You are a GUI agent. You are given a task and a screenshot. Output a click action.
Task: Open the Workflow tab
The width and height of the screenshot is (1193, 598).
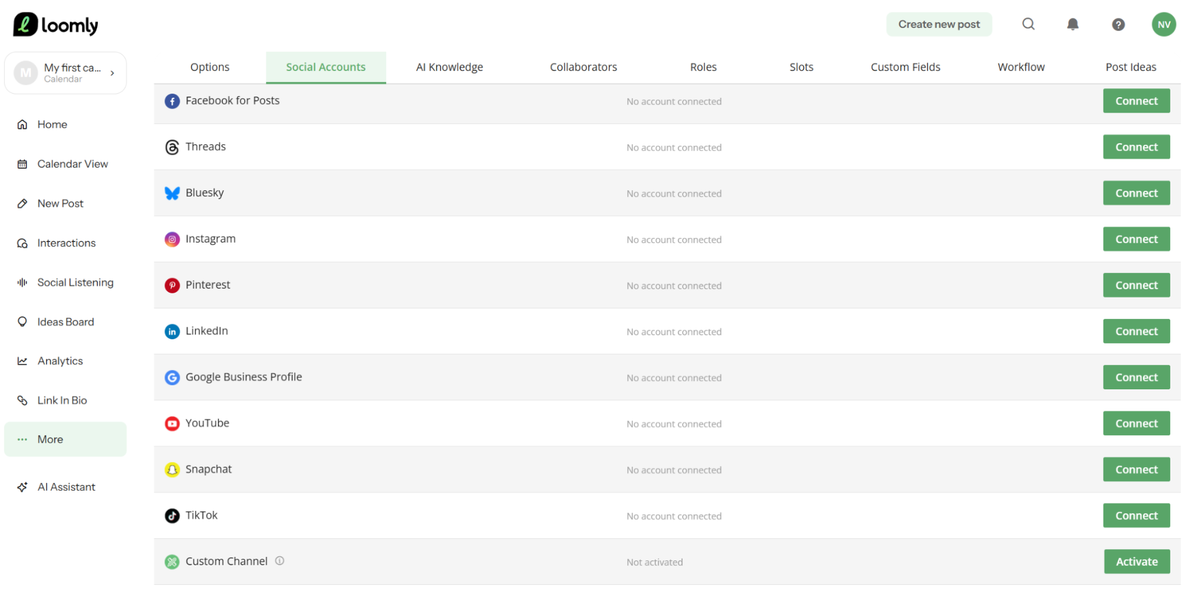point(1021,67)
